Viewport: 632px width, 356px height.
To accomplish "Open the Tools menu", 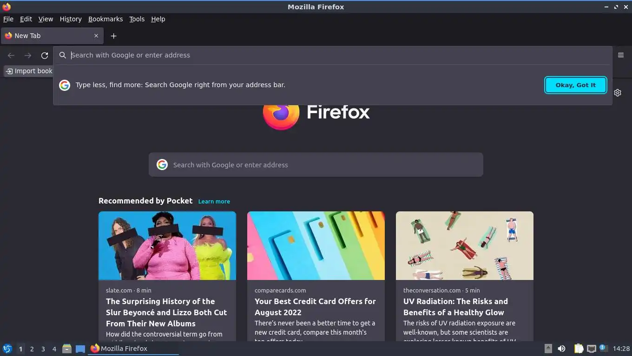I will (137, 19).
